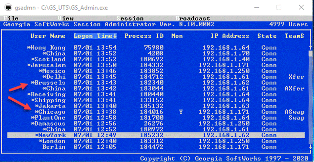
Task: Close the gsadmn window
Action: (x=301, y=7)
